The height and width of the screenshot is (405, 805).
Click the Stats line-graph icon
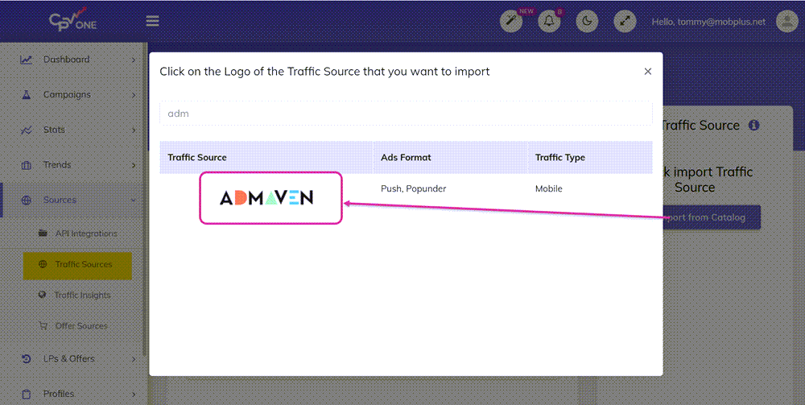pyautogui.click(x=27, y=130)
